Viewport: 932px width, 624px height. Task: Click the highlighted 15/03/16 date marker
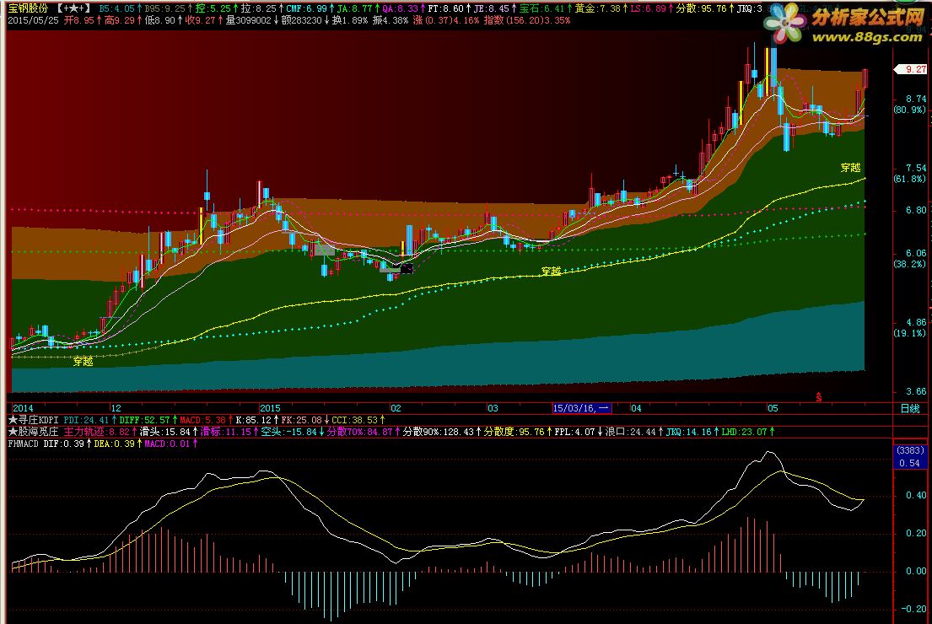pyautogui.click(x=581, y=408)
